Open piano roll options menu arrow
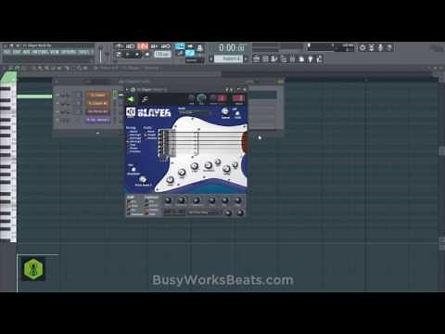 [5, 68]
